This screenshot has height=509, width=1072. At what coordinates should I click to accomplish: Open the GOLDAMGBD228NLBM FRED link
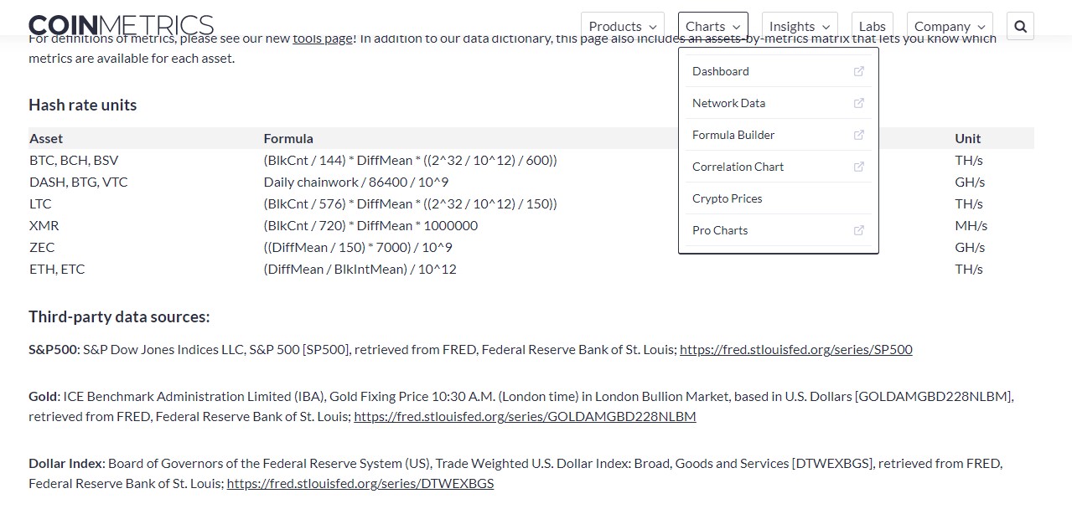[525, 416]
